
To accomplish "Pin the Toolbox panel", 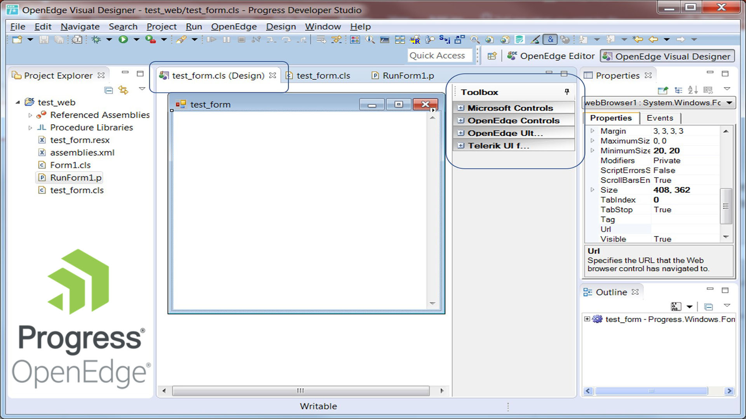I will coord(567,92).
